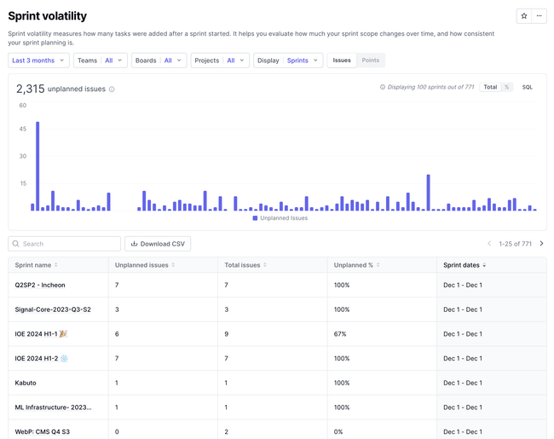Toggle the Unplanned Issues legend swatch

[255, 218]
